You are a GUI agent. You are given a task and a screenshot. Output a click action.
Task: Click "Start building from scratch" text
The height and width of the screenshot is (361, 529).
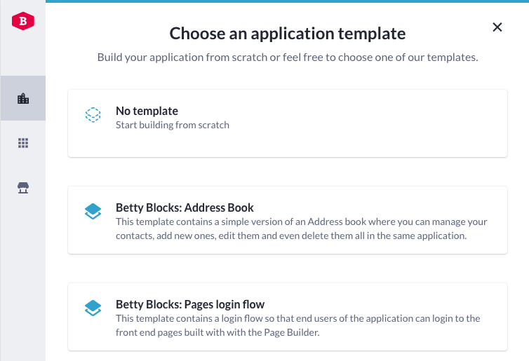pos(172,125)
